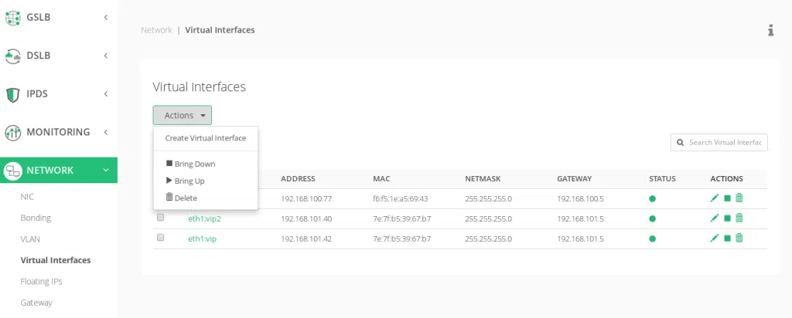Image resolution: width=792 pixels, height=318 pixels.
Task: Open the VLAN sidebar page
Action: coord(30,239)
